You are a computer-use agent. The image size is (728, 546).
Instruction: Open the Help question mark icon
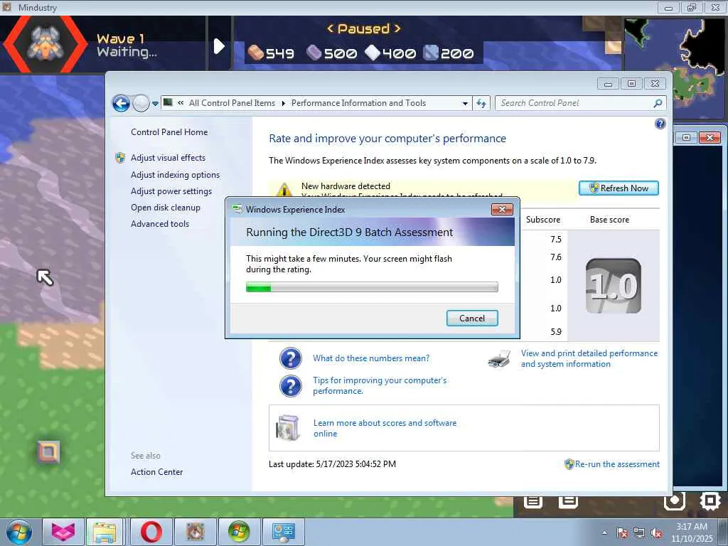660,124
